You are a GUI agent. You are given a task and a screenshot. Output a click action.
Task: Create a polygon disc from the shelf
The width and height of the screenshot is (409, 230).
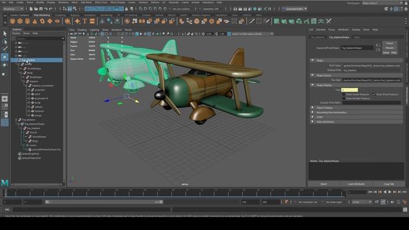[57, 21]
